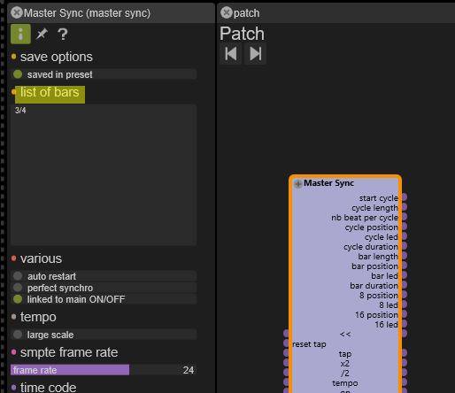Close the patch panel with X icon
This screenshot has height=393, width=455.
pos(227,12)
